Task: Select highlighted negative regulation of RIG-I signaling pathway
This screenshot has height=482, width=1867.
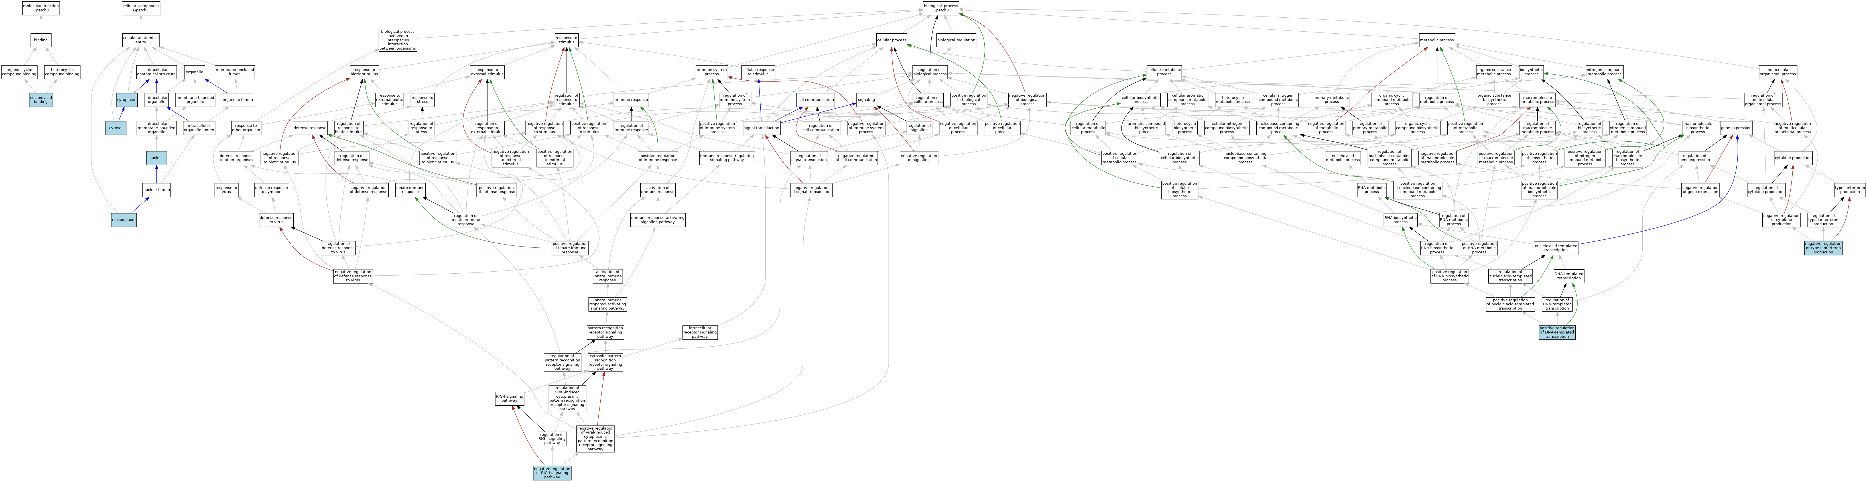Action: pyautogui.click(x=552, y=473)
